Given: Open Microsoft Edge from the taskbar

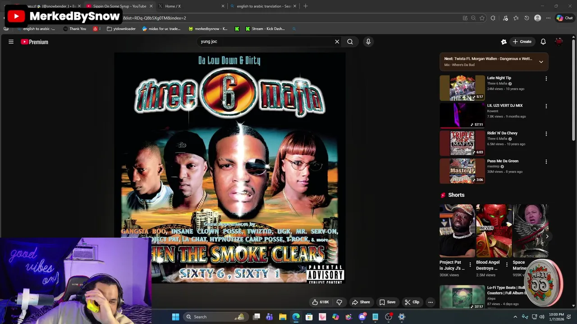Looking at the screenshot, I should click(296, 317).
